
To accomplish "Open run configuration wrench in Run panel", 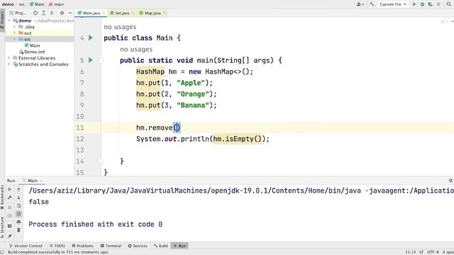I will [9, 197].
